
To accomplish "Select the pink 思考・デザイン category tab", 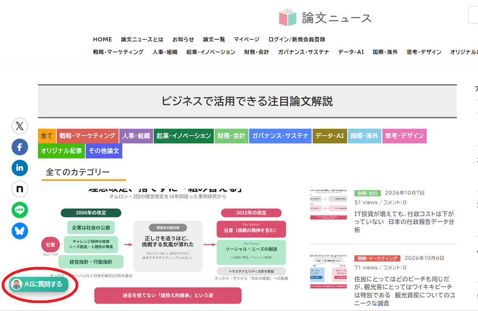I will [x=404, y=136].
